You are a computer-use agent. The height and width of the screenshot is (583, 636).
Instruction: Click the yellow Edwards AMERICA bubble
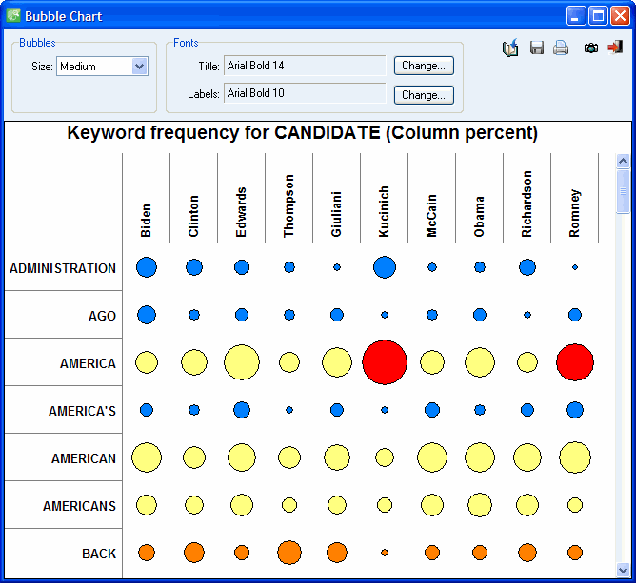click(x=242, y=362)
